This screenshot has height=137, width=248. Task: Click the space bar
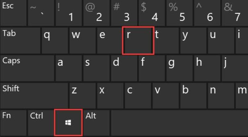pyautogui.click(x=179, y=123)
